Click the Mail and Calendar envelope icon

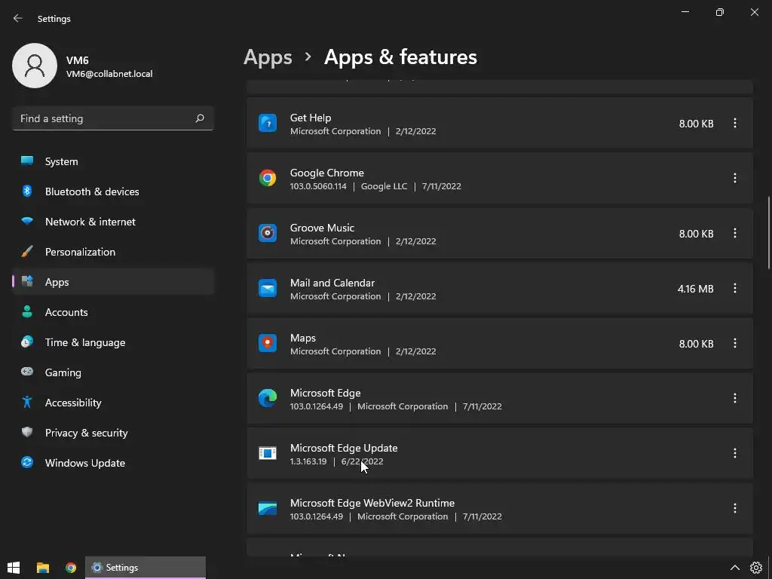pos(268,288)
